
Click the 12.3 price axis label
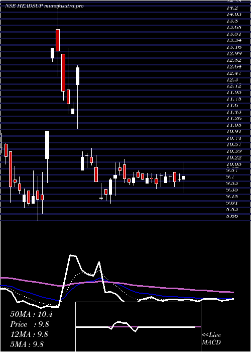[232, 79]
